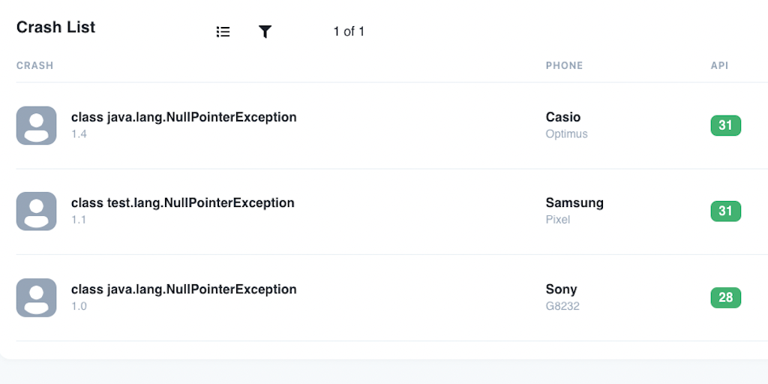Click avatar icon of Samsung crash row
This screenshot has height=384, width=768.
(36, 211)
